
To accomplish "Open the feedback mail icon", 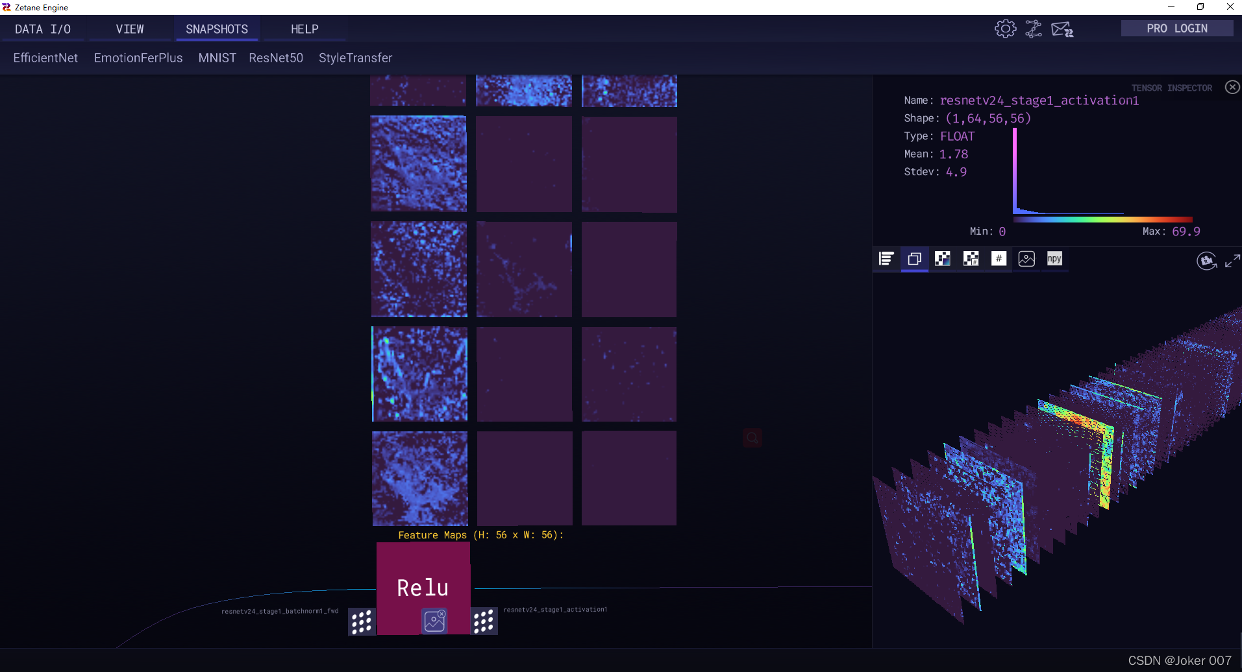I will click(1063, 29).
